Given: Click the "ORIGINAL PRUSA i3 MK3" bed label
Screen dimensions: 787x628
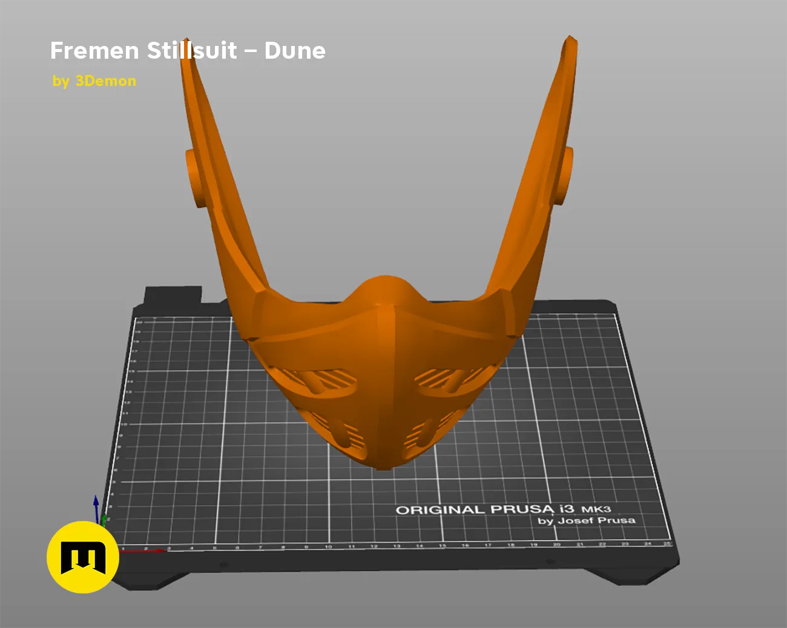Looking at the screenshot, I should [503, 509].
